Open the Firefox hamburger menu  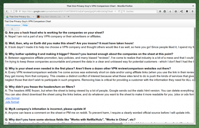tap(193, 11)
